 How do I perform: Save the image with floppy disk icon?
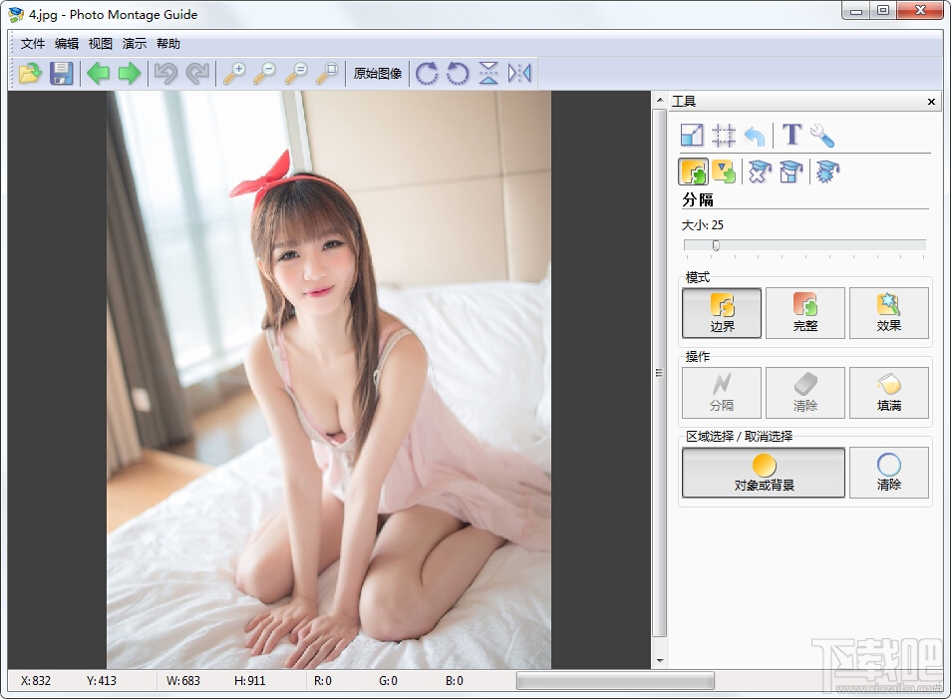(61, 74)
